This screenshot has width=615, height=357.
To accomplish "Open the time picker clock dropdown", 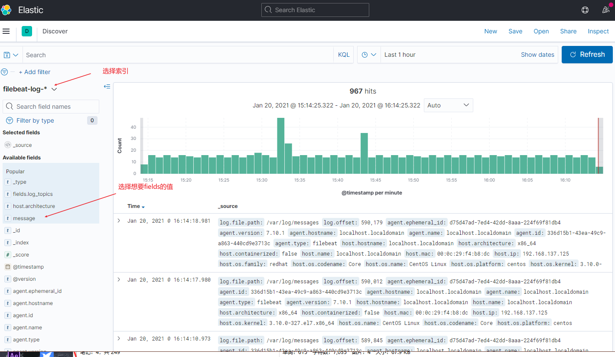I will click(x=369, y=55).
